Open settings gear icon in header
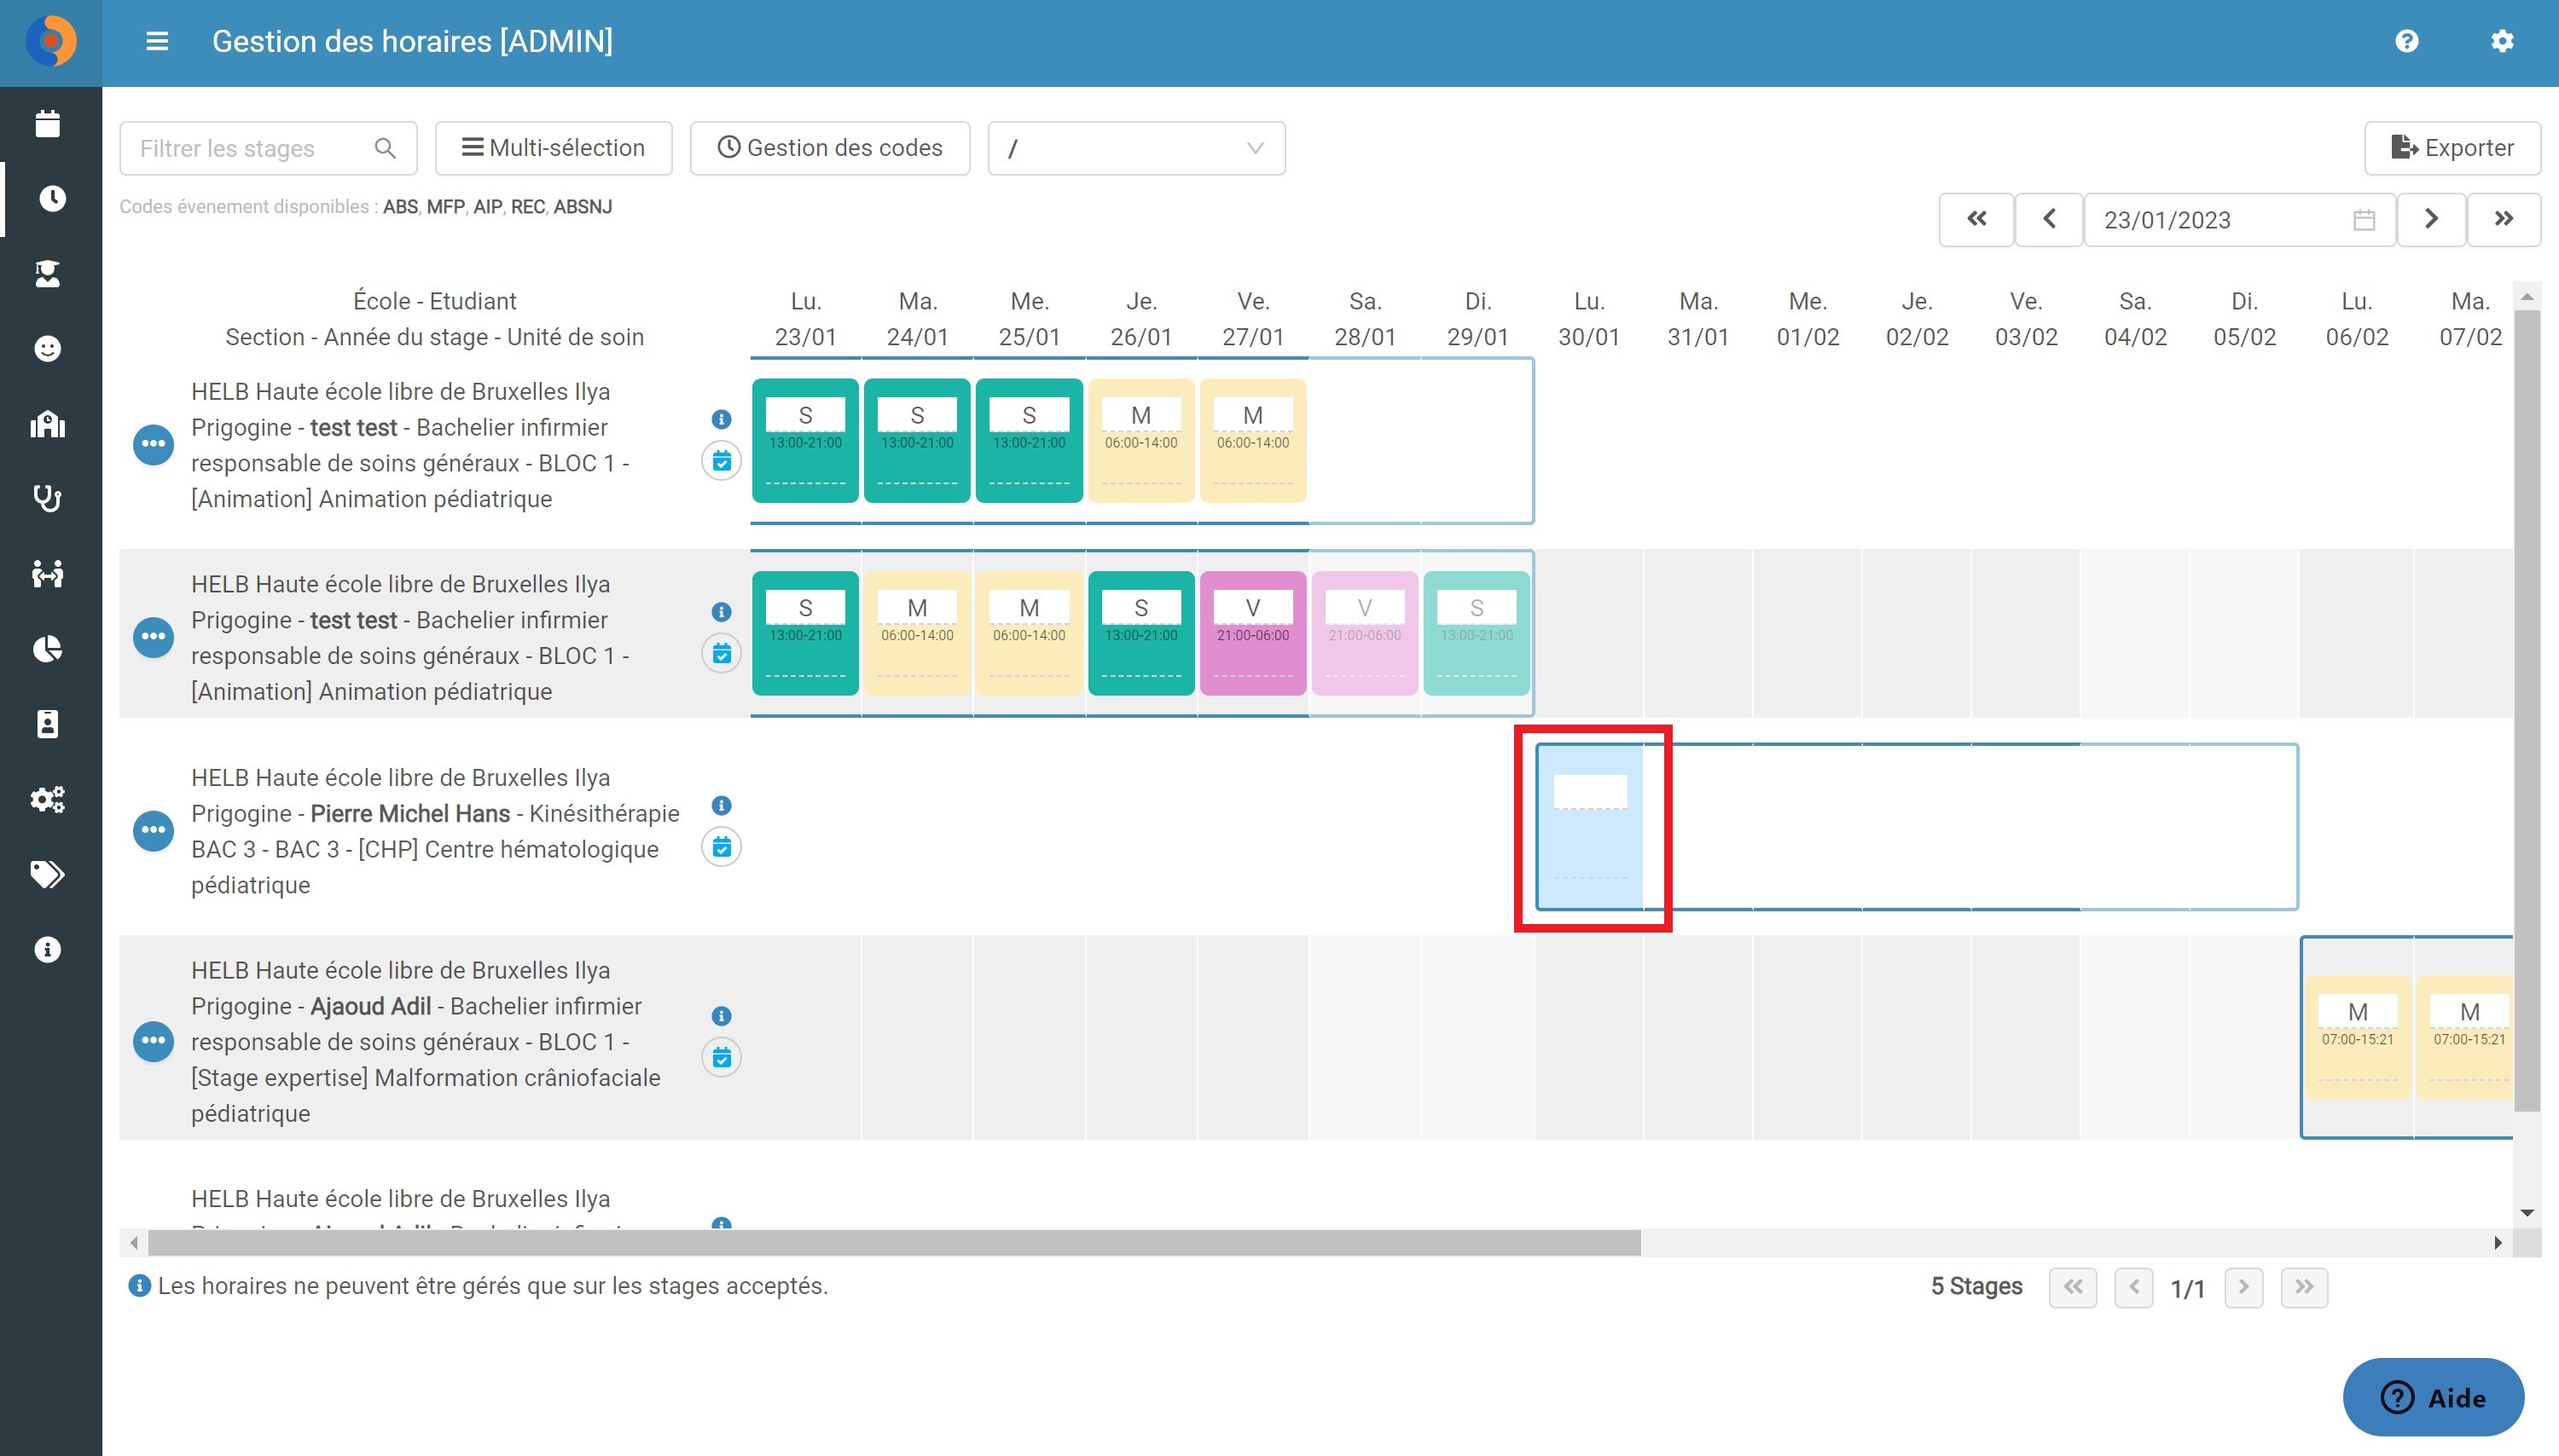Screen dimensions: 2559x1456 (x=2501, y=41)
